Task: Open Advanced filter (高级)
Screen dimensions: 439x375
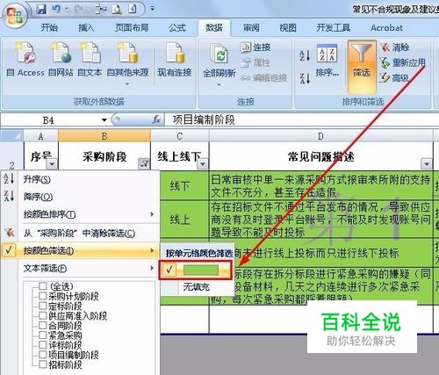Action: 394,78
